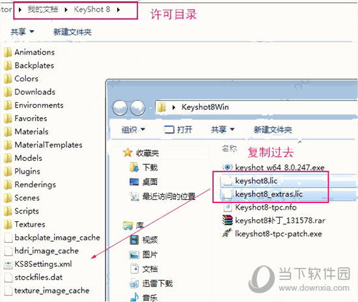Viewport: 358px width, 302px height.
Task: Click the Back navigation button in Keyshot8Win
Action: pos(120,107)
